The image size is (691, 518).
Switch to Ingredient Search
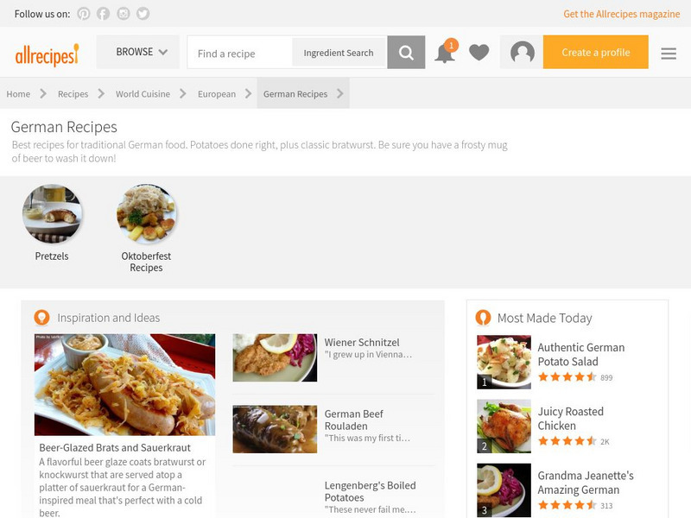(x=339, y=53)
